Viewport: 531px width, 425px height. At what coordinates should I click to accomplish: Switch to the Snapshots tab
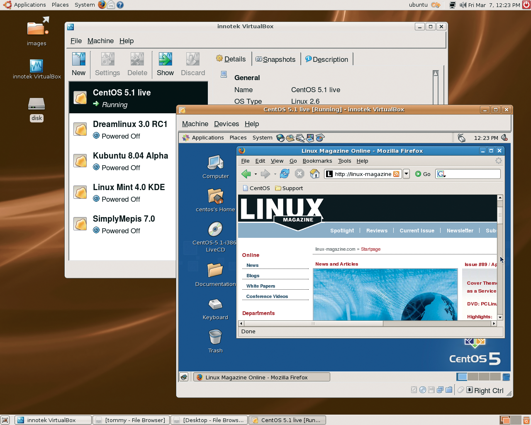(x=275, y=59)
